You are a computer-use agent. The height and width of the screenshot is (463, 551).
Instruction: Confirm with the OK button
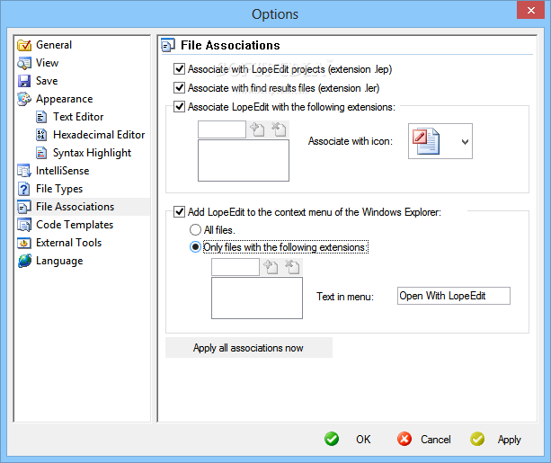coord(363,440)
